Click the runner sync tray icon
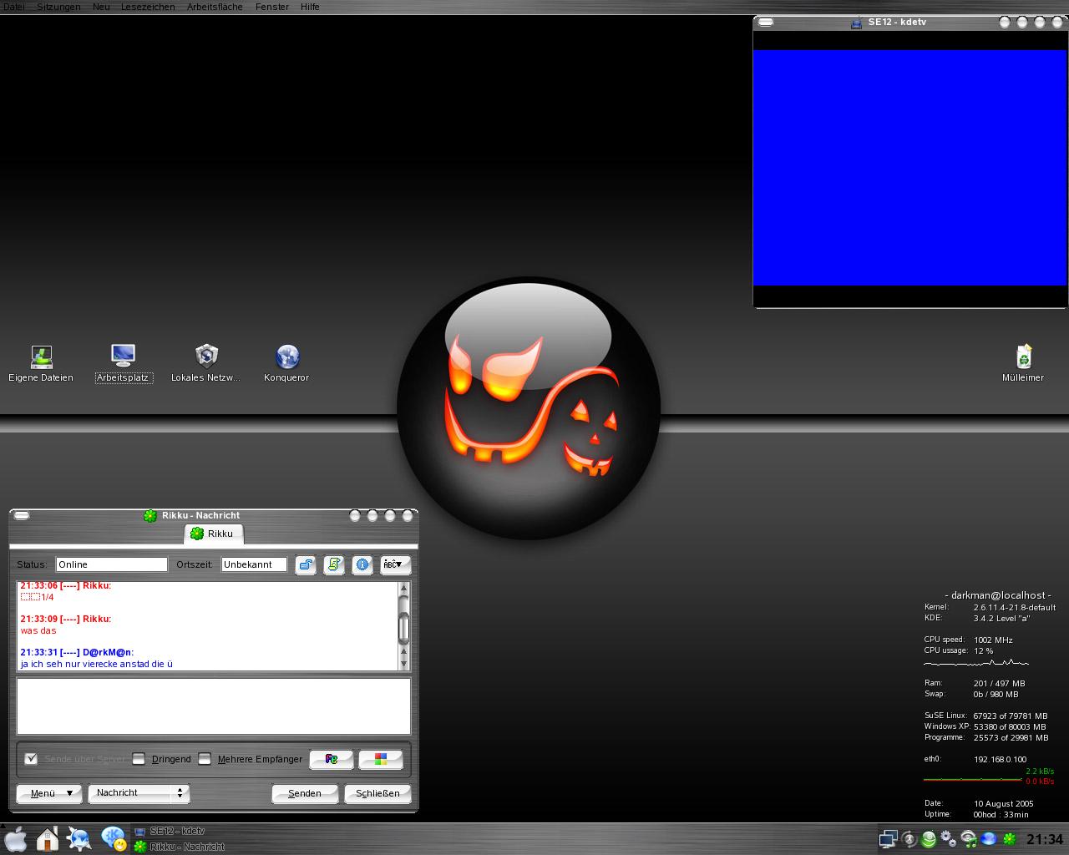The image size is (1069, 855). click(909, 839)
